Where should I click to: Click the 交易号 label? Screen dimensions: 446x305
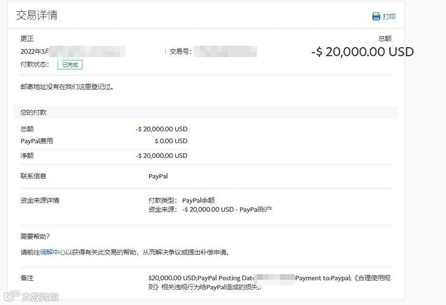tap(180, 52)
